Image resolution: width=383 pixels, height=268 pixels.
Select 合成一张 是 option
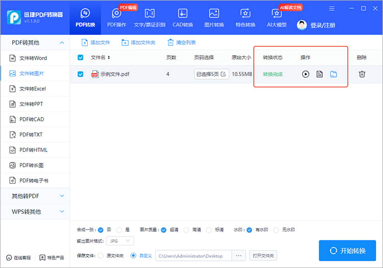119,230
